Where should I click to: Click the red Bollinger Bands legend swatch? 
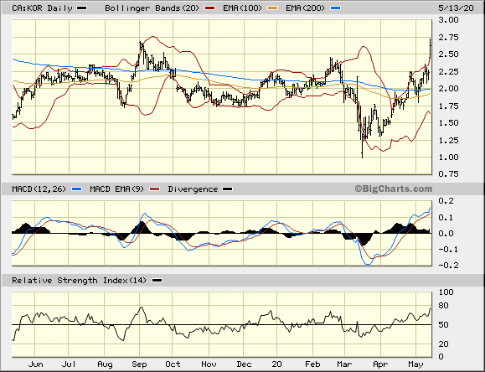(209, 8)
